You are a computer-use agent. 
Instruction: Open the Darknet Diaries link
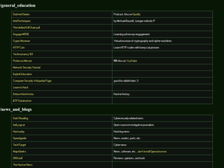[x=21, y=14]
